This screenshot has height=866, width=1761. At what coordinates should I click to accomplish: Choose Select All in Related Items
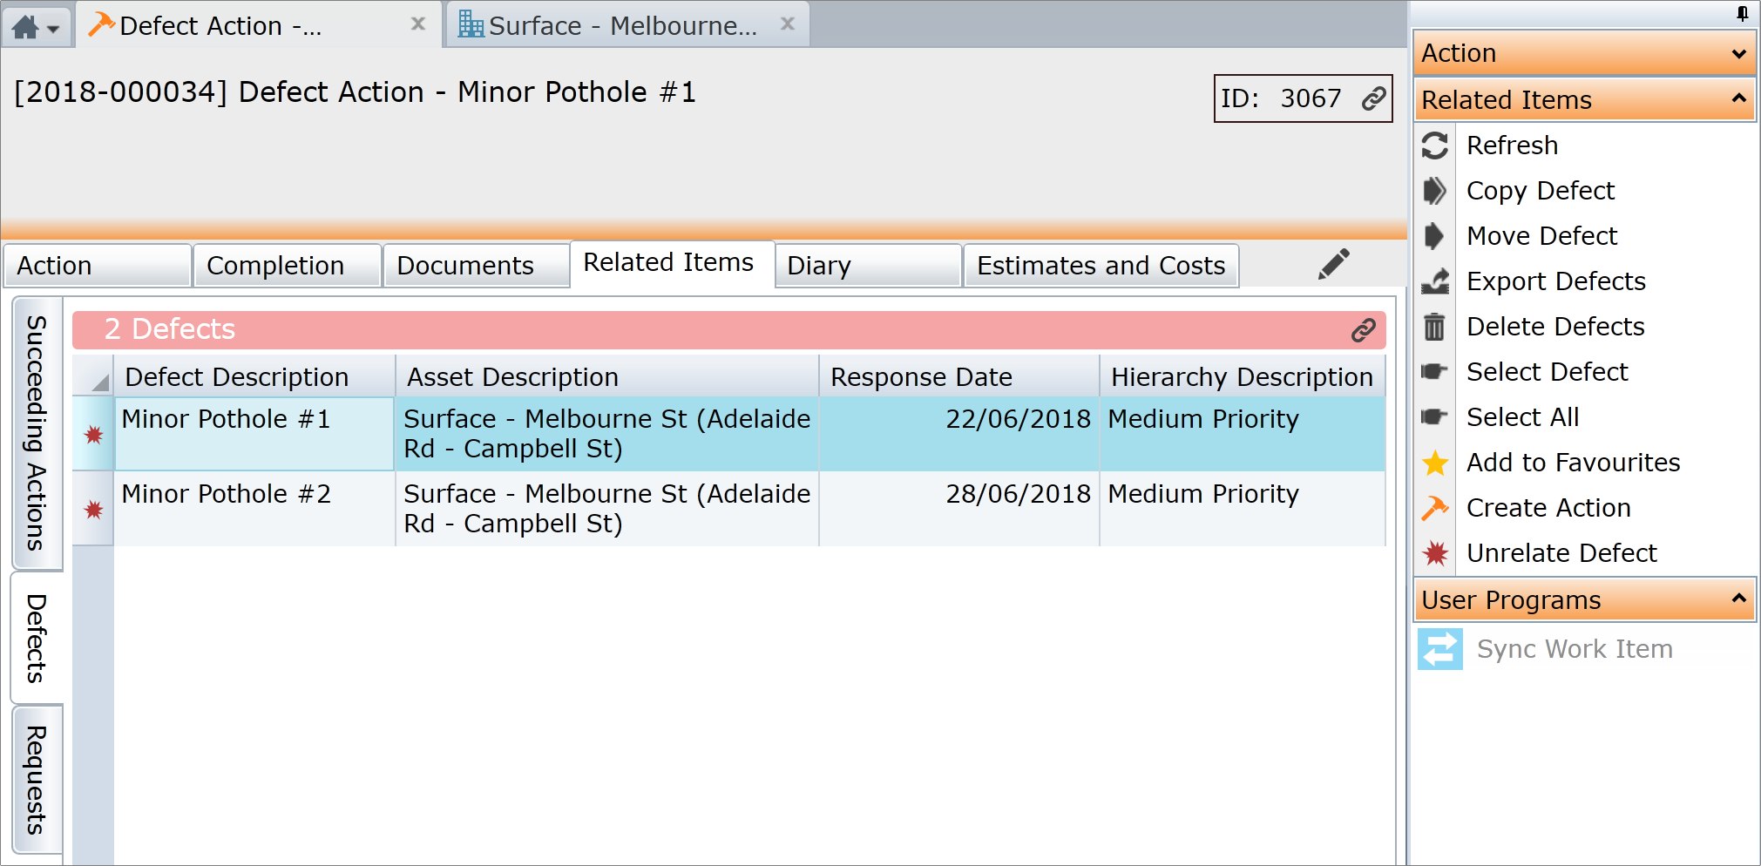pos(1521,417)
